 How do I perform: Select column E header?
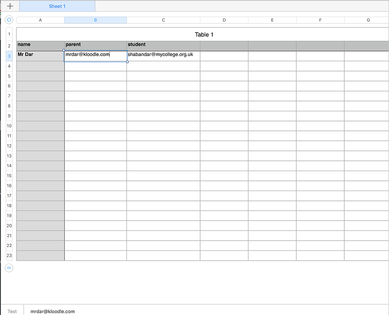pos(272,20)
